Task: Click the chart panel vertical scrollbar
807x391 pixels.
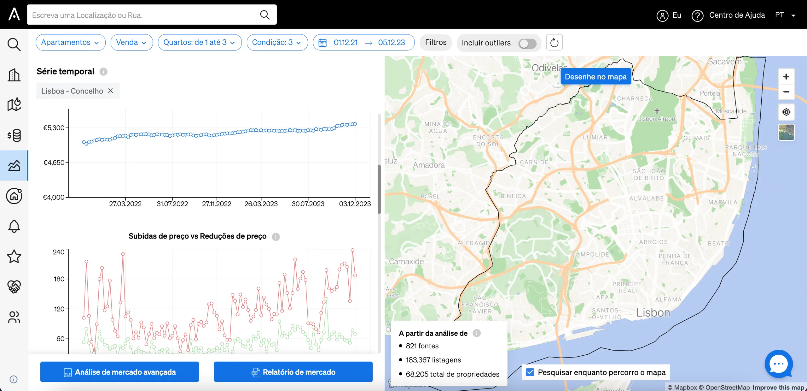Action: [x=379, y=189]
